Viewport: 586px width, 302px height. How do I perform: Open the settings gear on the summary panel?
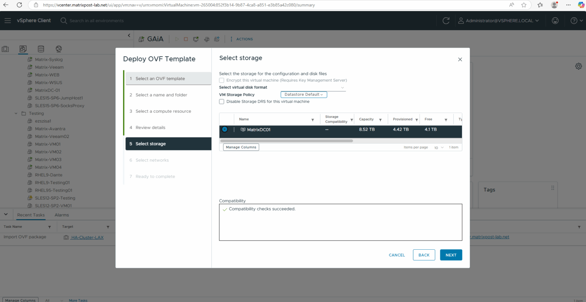click(578, 66)
